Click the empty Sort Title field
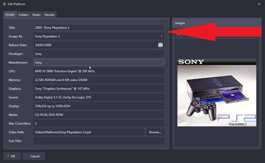This screenshot has width=265, height=163. (x=99, y=141)
